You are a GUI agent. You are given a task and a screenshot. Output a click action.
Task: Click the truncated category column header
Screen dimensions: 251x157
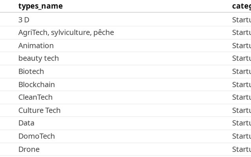click(x=241, y=6)
